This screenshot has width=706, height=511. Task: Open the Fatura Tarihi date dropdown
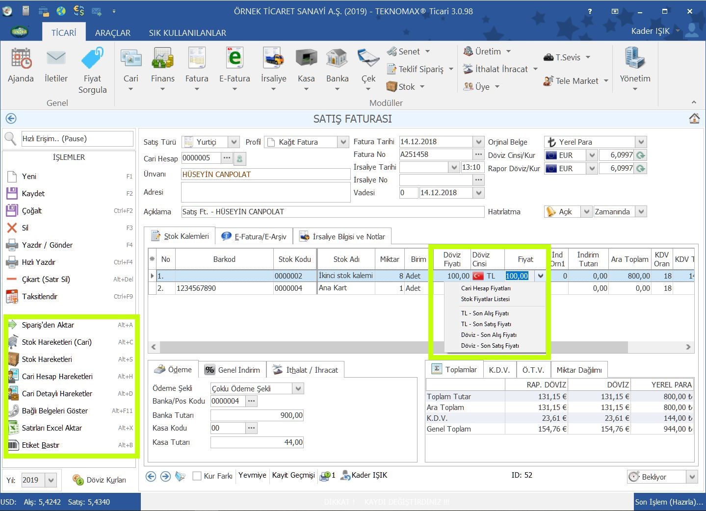[479, 142]
